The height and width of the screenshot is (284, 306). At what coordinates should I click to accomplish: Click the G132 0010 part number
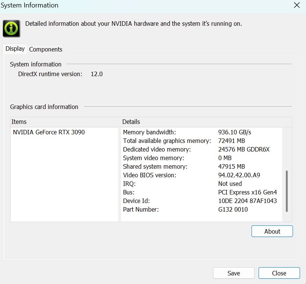pyautogui.click(x=233, y=209)
